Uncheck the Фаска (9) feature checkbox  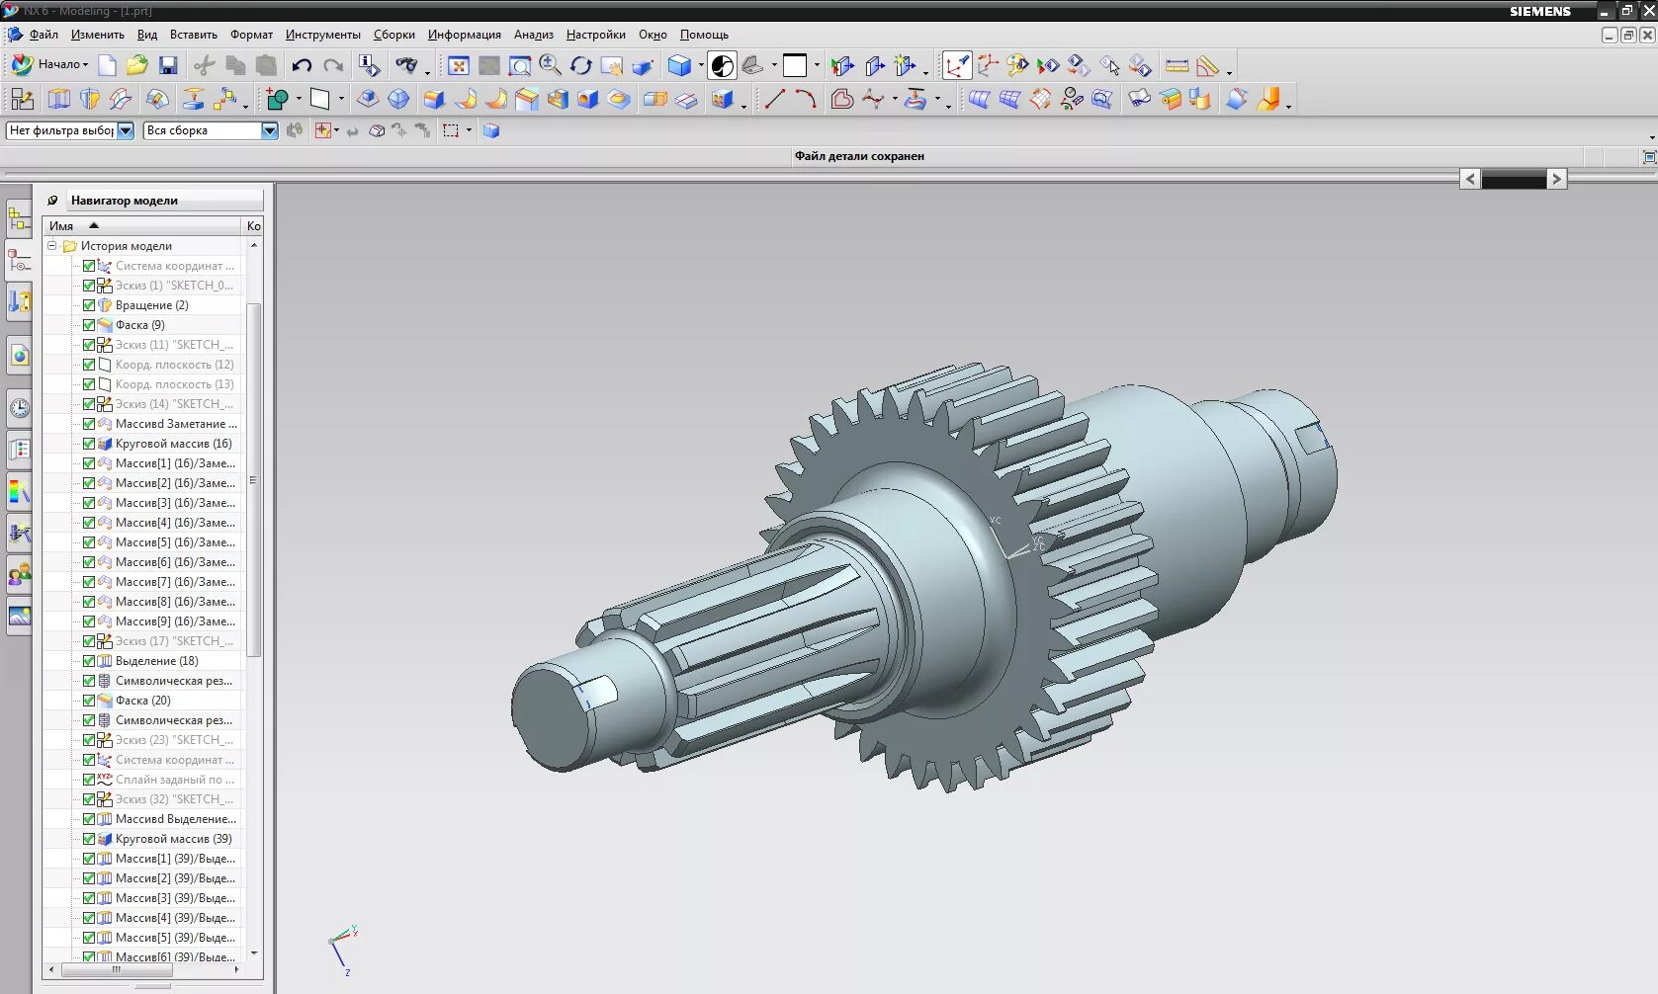89,325
